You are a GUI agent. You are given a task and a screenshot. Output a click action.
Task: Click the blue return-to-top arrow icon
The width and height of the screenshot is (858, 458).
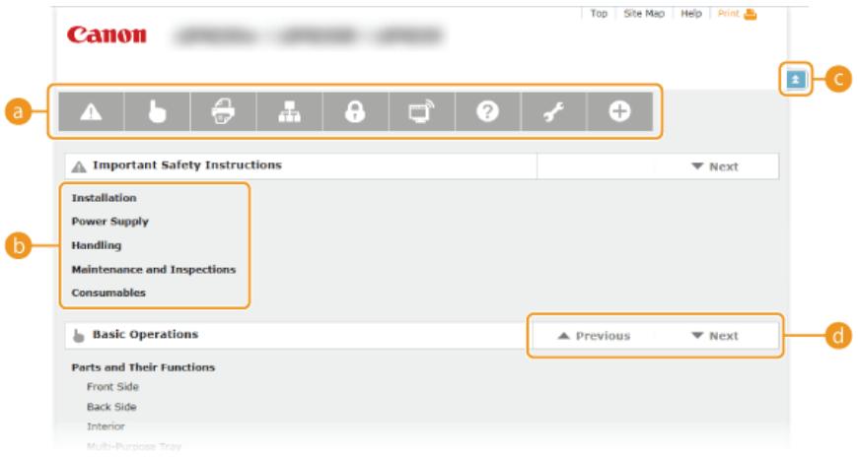tap(796, 80)
